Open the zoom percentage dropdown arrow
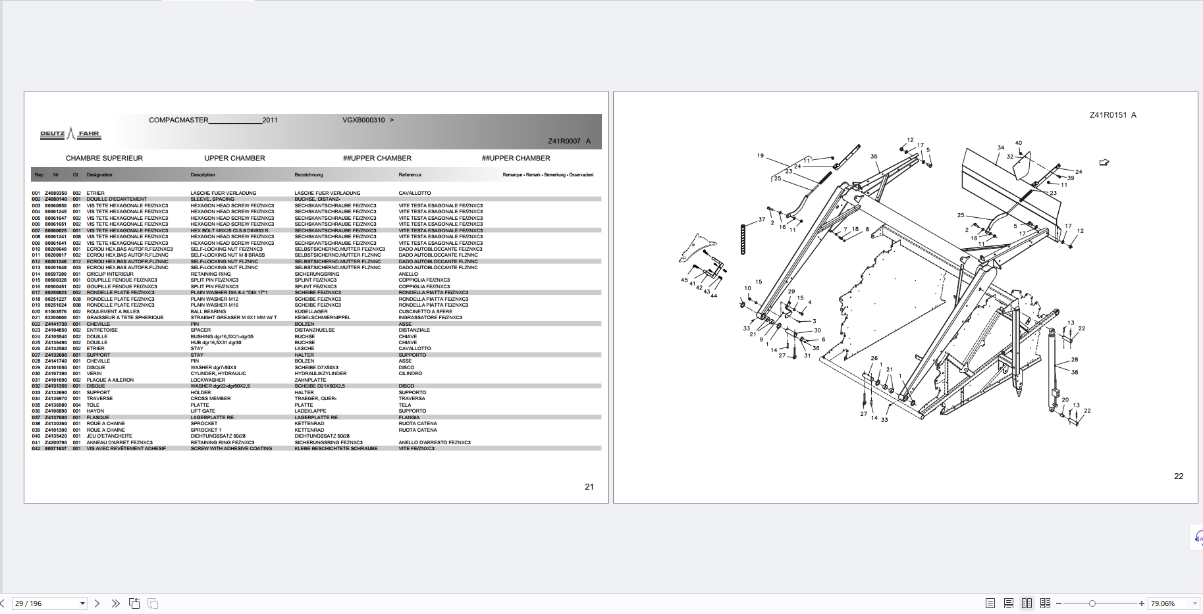 click(x=1194, y=603)
